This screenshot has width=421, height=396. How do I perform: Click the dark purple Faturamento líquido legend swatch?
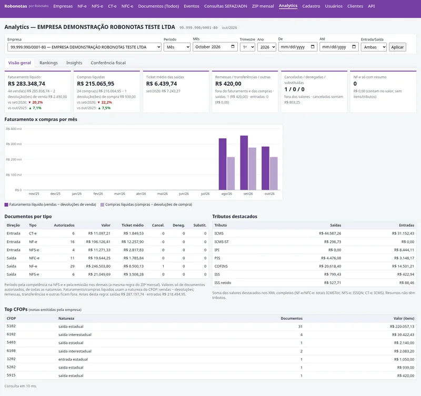coord(6,205)
